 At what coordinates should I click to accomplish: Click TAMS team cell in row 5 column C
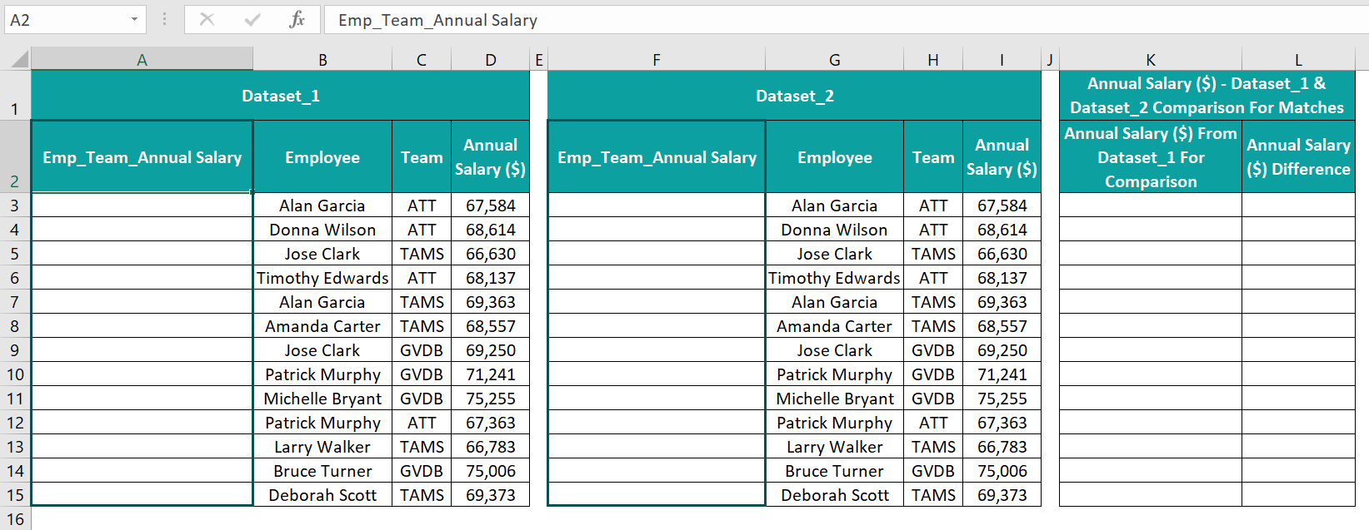422,254
